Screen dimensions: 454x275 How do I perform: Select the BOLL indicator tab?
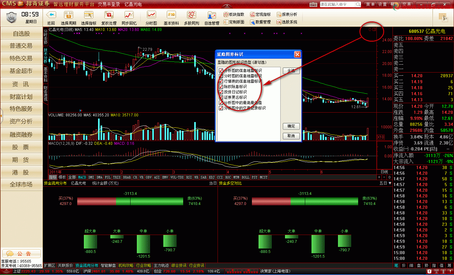(x=245, y=177)
